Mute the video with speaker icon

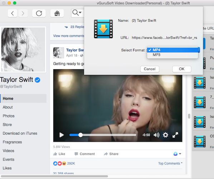tap(156, 135)
